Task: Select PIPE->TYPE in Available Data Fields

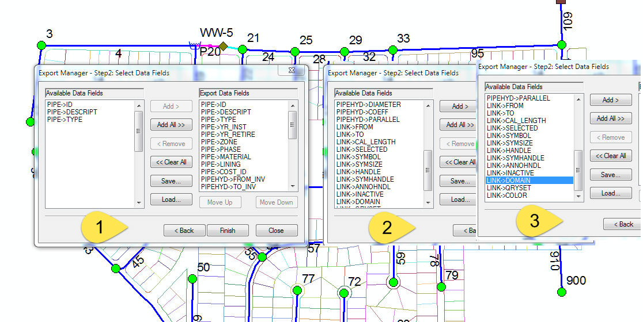Action: (65, 120)
